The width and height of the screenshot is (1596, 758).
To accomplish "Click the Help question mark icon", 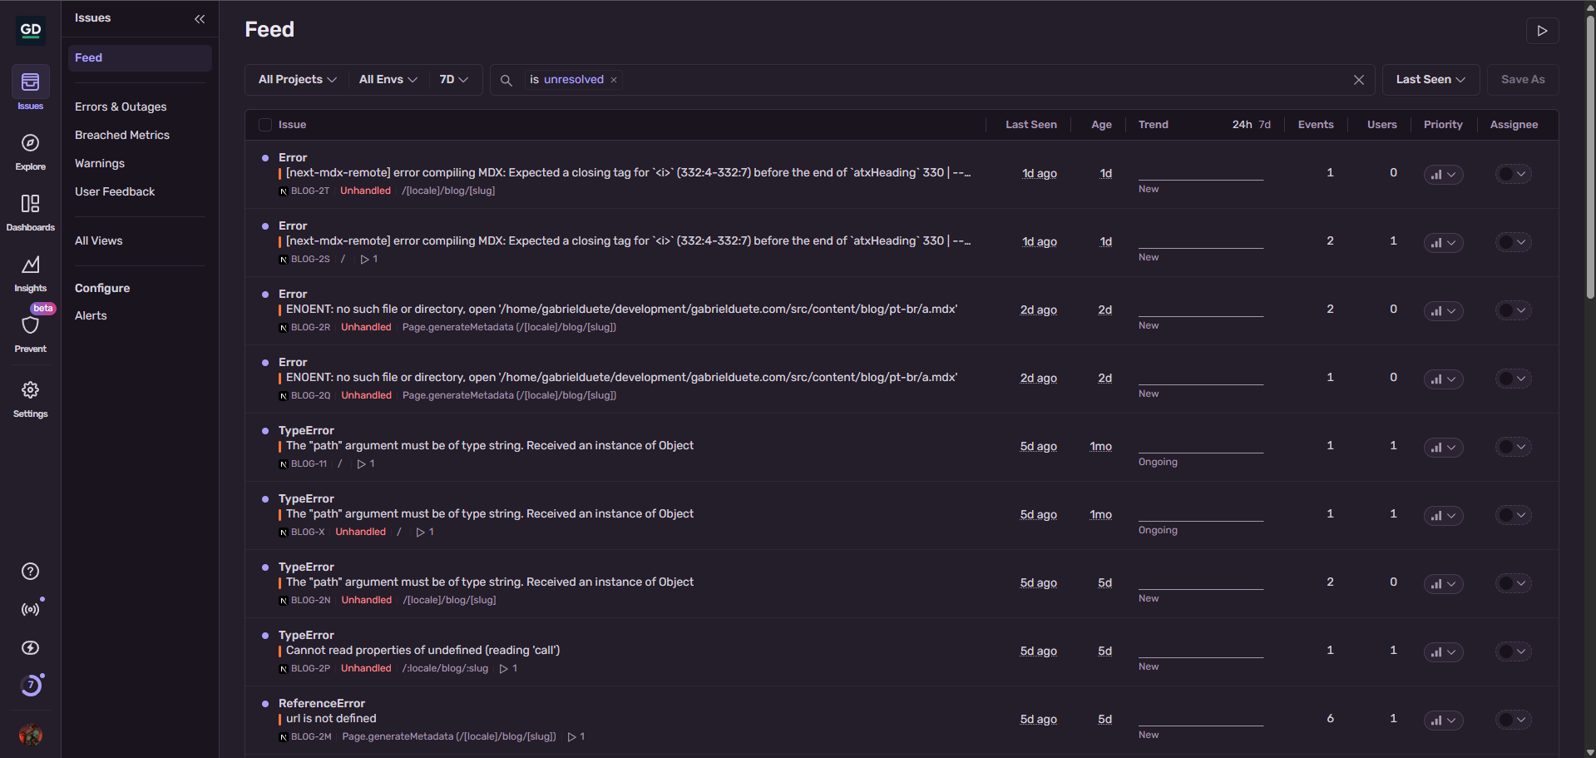I will click(x=30, y=571).
